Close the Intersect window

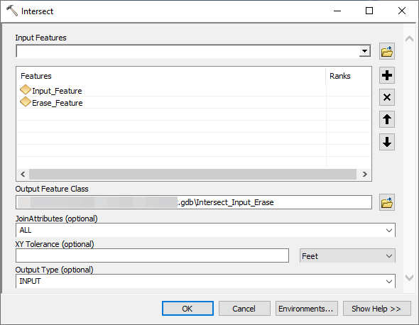pyautogui.click(x=402, y=11)
